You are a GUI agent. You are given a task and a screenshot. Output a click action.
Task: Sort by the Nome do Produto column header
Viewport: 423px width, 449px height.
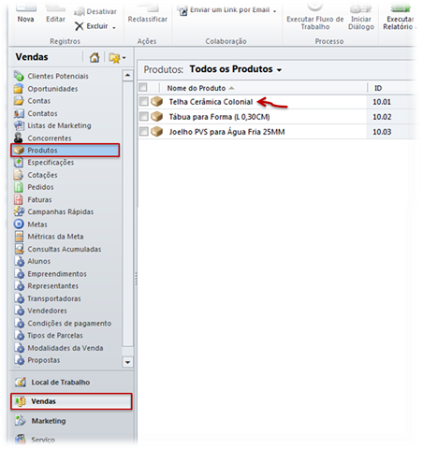point(197,88)
